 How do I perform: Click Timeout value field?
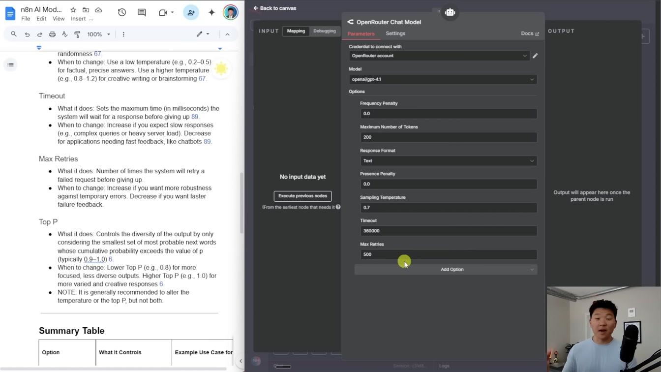point(449,231)
